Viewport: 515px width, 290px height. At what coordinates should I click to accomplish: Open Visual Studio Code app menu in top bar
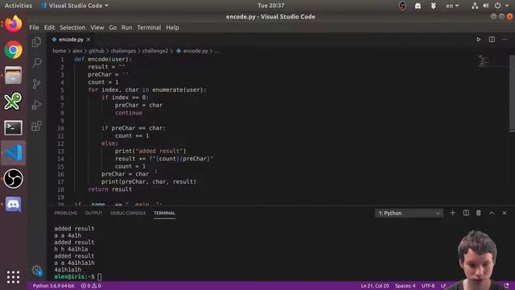pyautogui.click(x=74, y=6)
